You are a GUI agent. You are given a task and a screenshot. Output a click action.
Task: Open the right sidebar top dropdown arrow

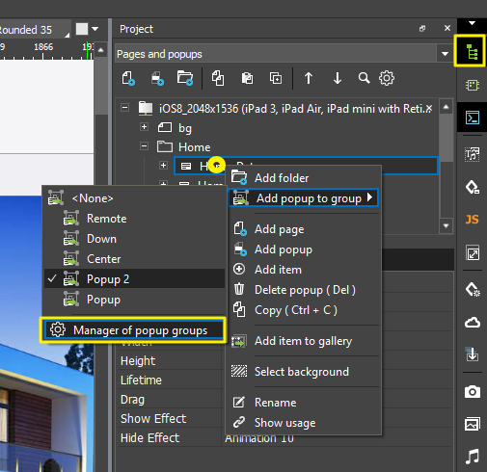472,23
